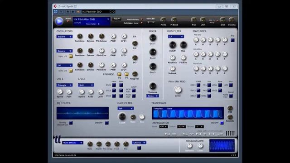Enable LFO MOD FILT Cutoff button
The height and width of the screenshot is (163, 290).
(134, 91)
